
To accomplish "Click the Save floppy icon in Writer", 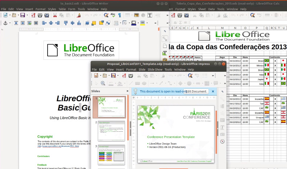I will (x=23, y=15).
